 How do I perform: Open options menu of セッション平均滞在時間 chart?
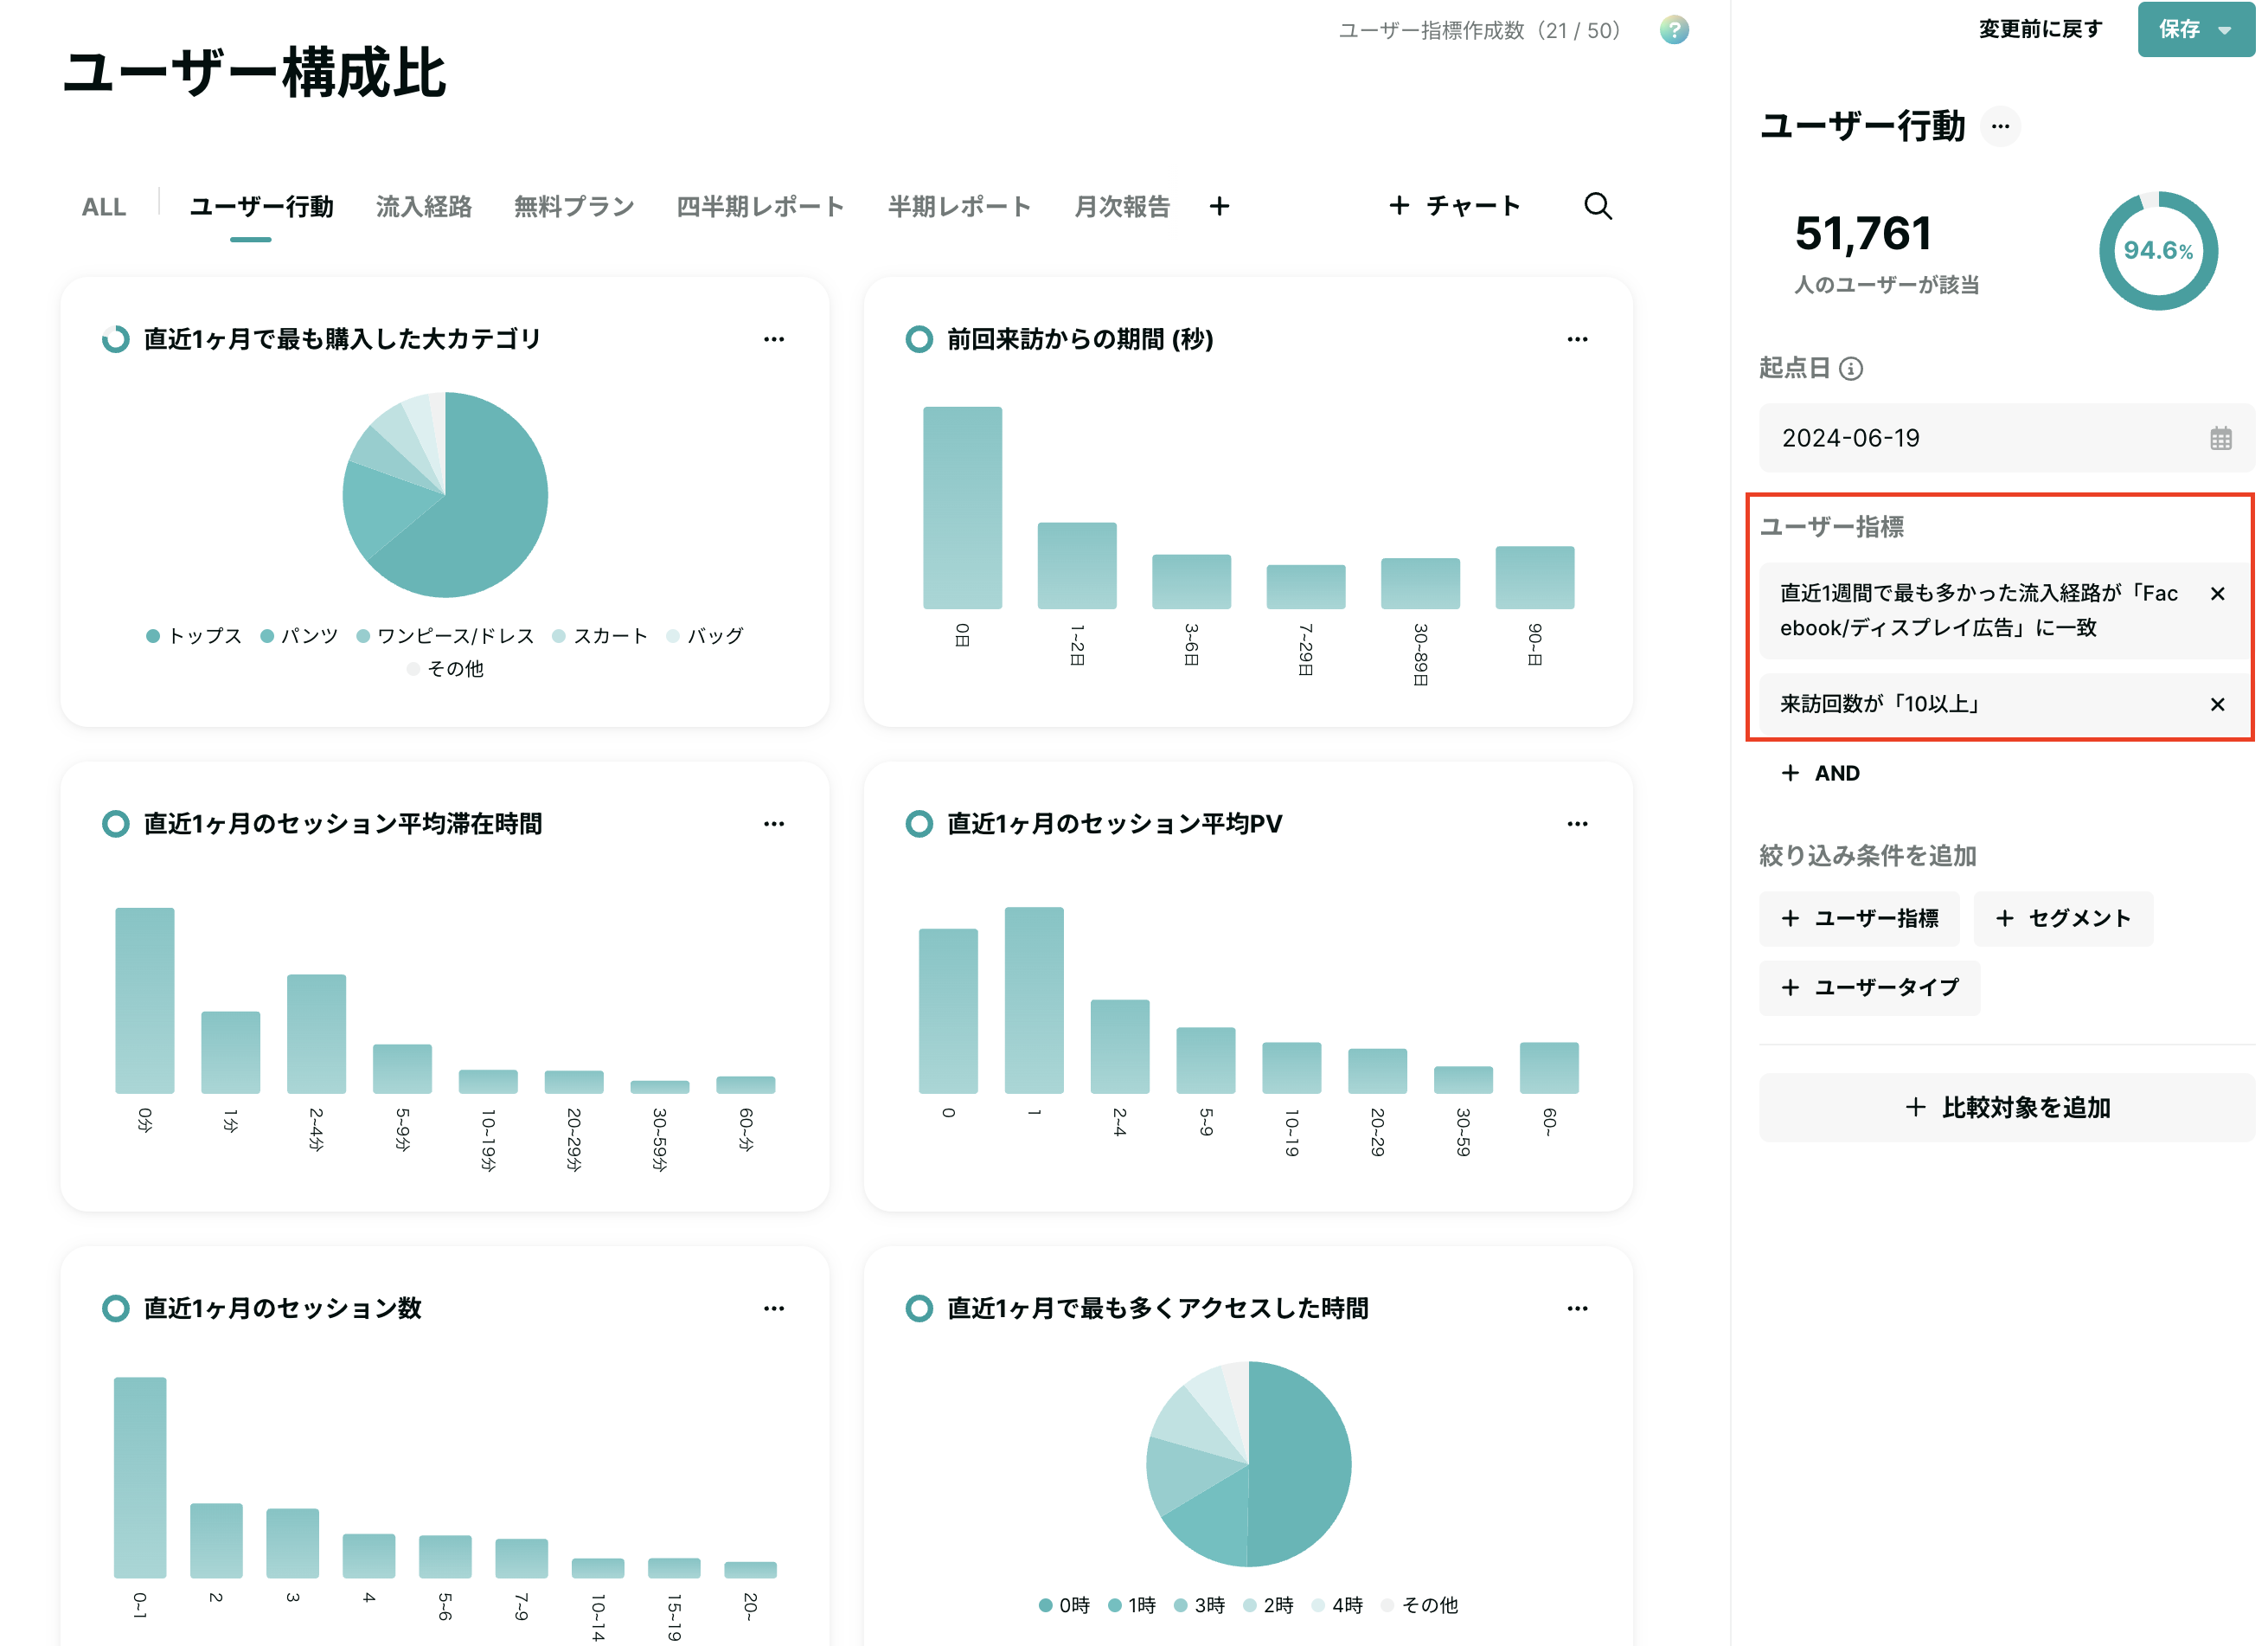[773, 824]
